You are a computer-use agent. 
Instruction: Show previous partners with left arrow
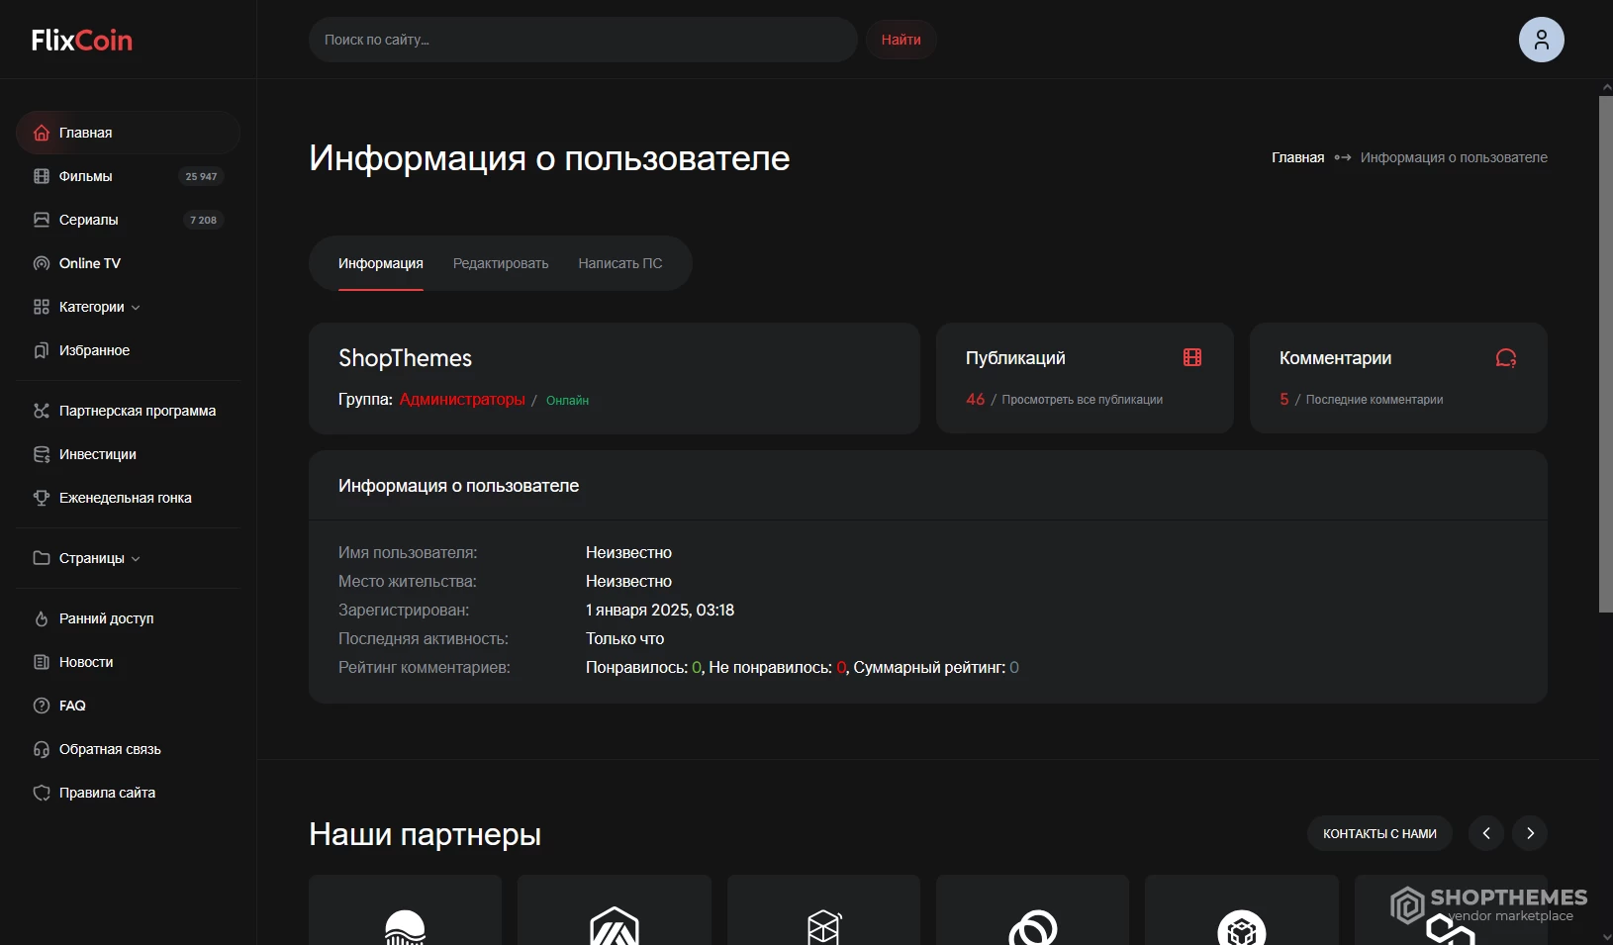point(1485,833)
